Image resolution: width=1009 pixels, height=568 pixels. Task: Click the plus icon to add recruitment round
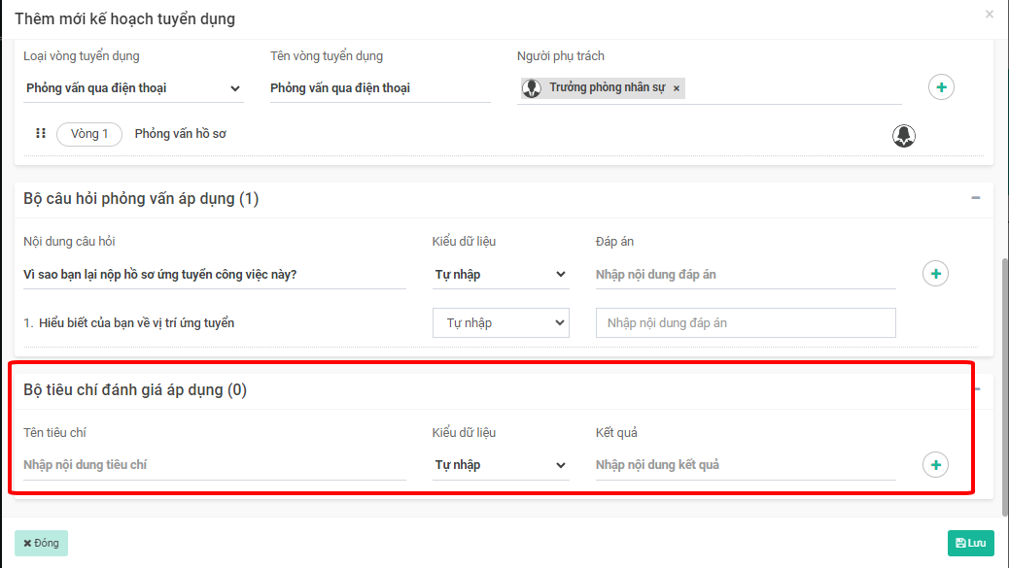[x=941, y=87]
